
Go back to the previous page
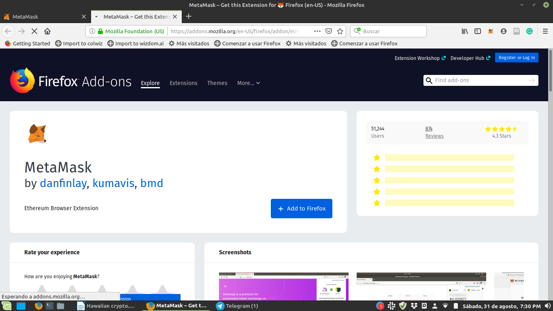[8, 31]
